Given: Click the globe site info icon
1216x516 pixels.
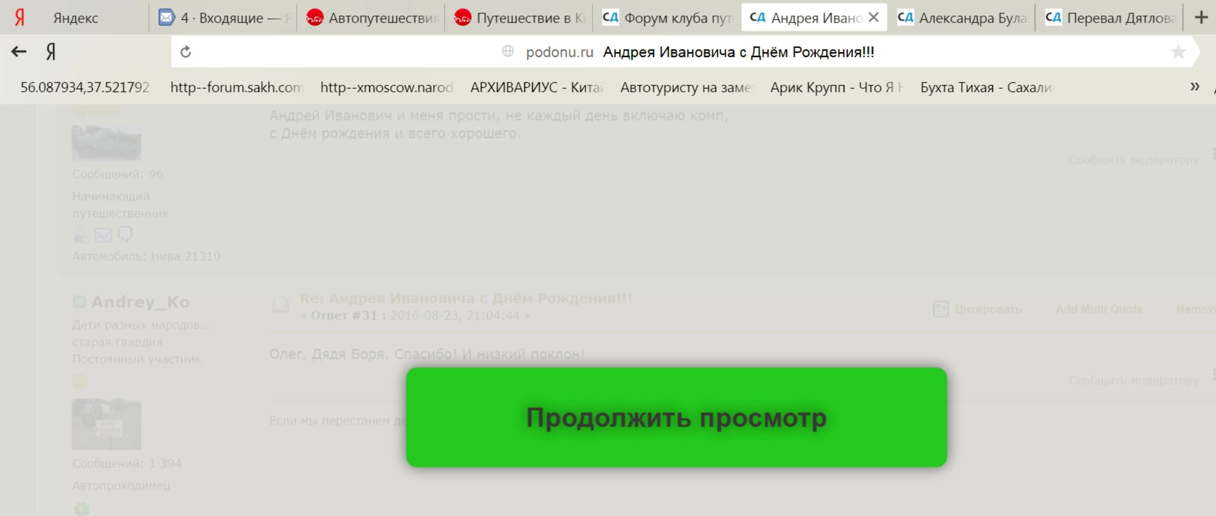Looking at the screenshot, I should click(x=508, y=52).
